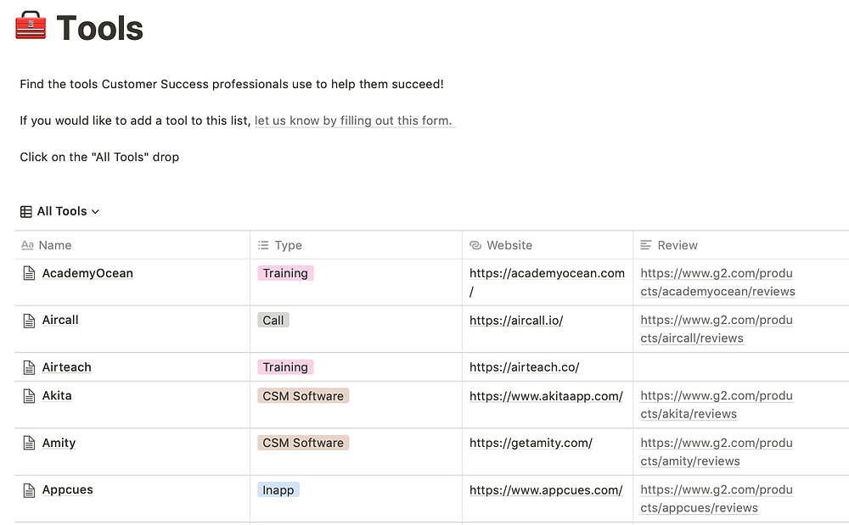Open the Aircall page
849x525 pixels.
(60, 320)
